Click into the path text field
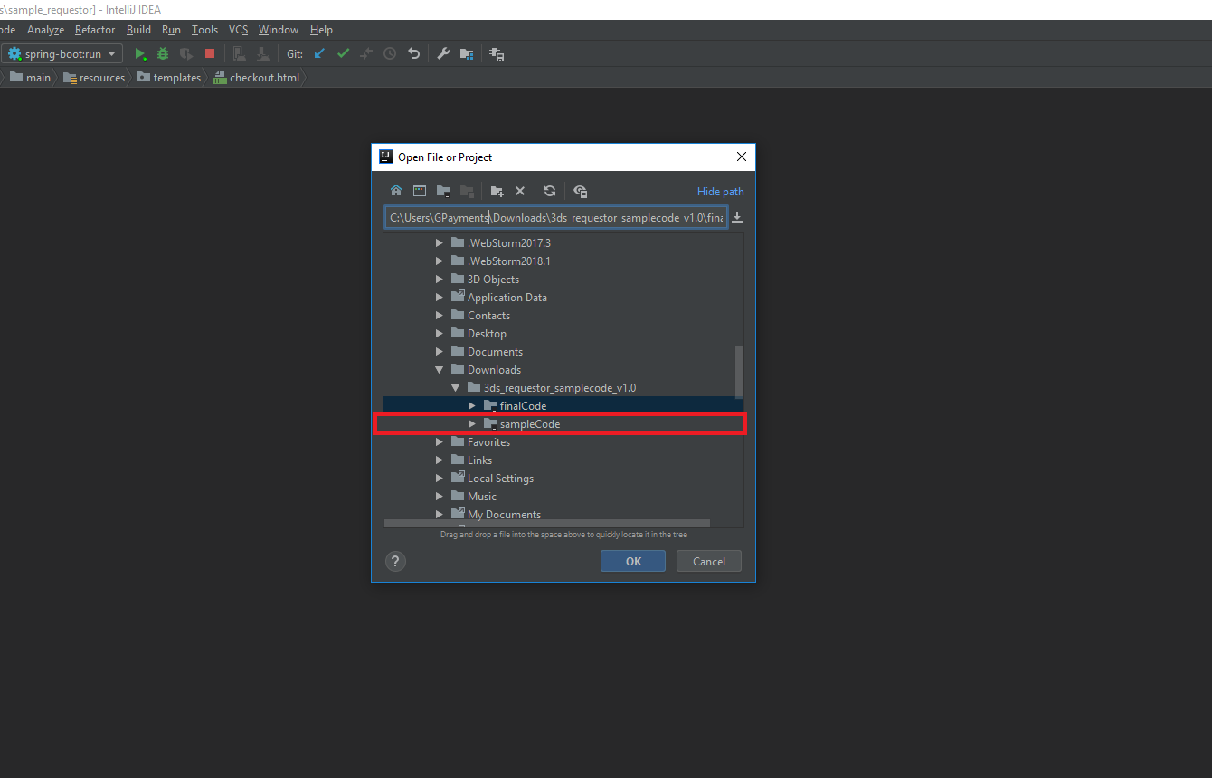 555,218
